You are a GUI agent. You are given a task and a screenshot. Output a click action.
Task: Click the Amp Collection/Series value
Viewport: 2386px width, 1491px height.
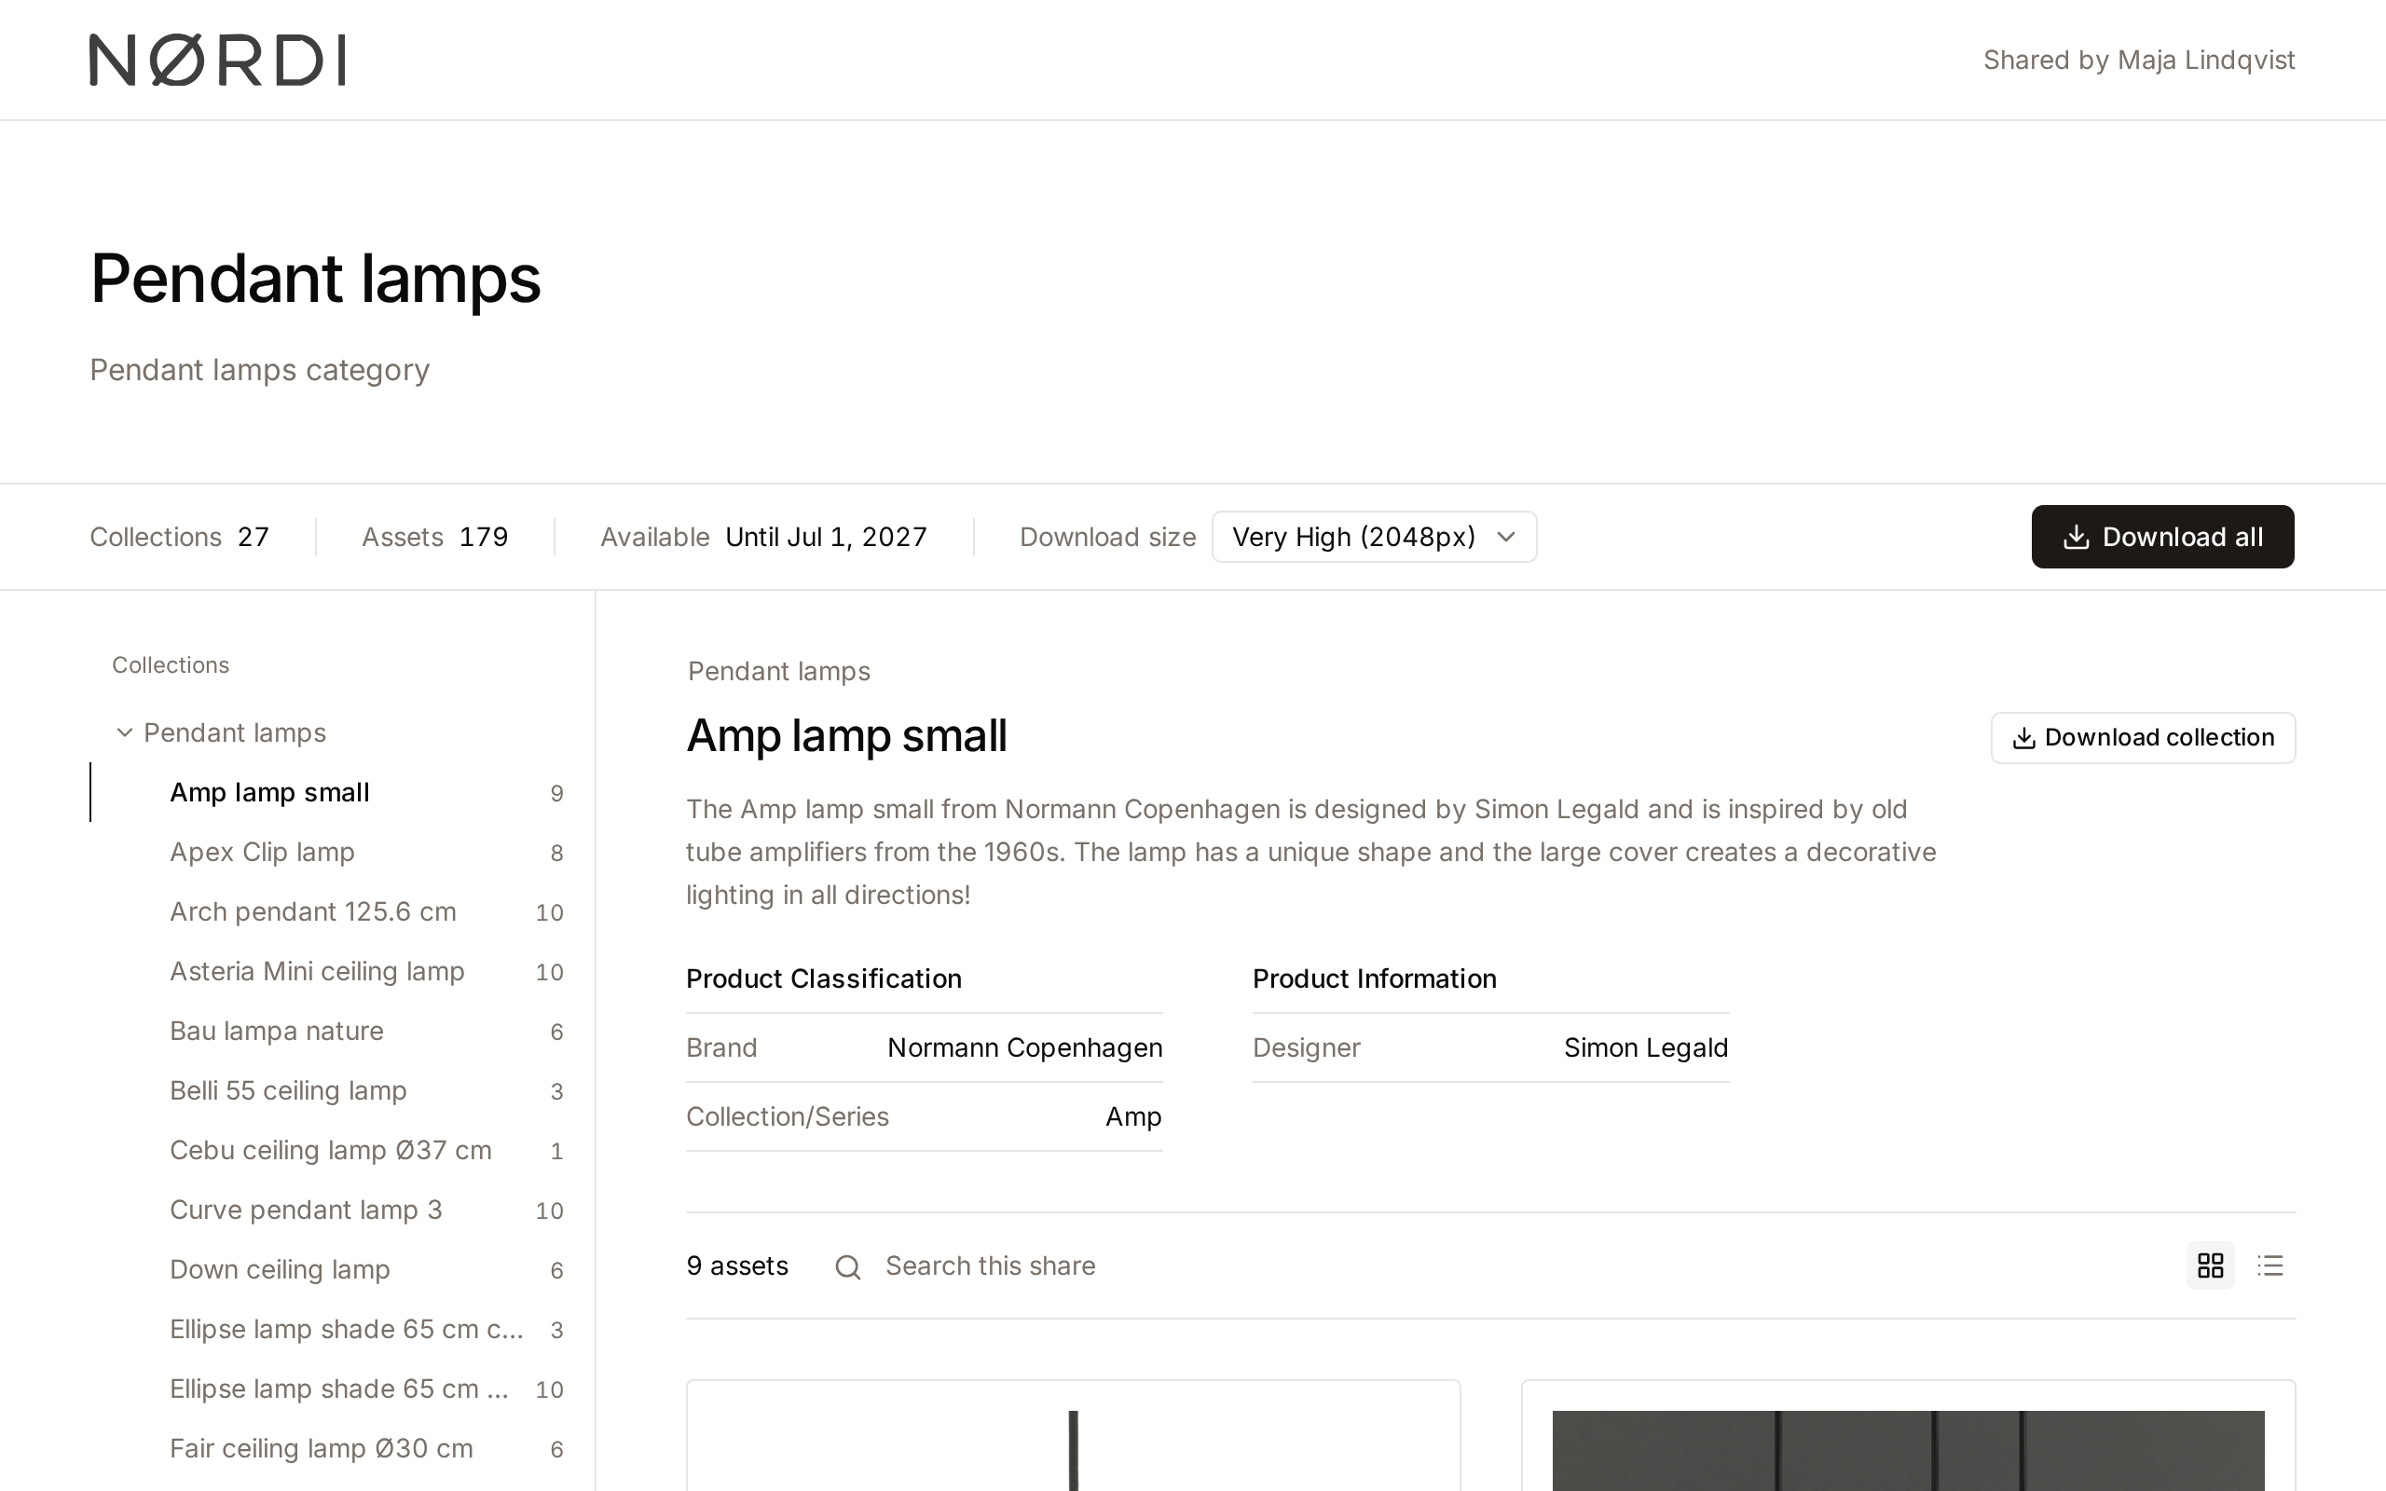(x=1132, y=1116)
